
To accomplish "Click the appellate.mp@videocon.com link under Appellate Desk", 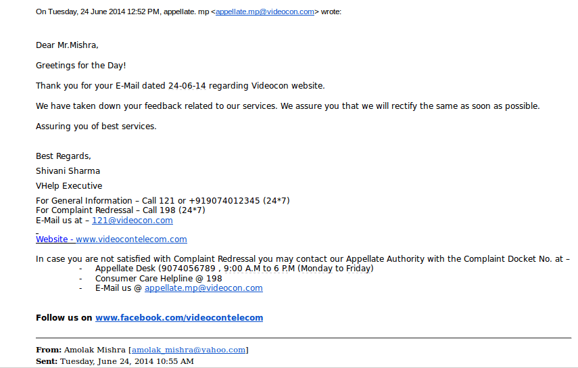I will [203, 288].
